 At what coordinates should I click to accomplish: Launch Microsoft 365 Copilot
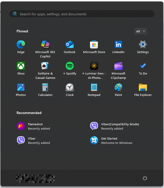pos(45,49)
